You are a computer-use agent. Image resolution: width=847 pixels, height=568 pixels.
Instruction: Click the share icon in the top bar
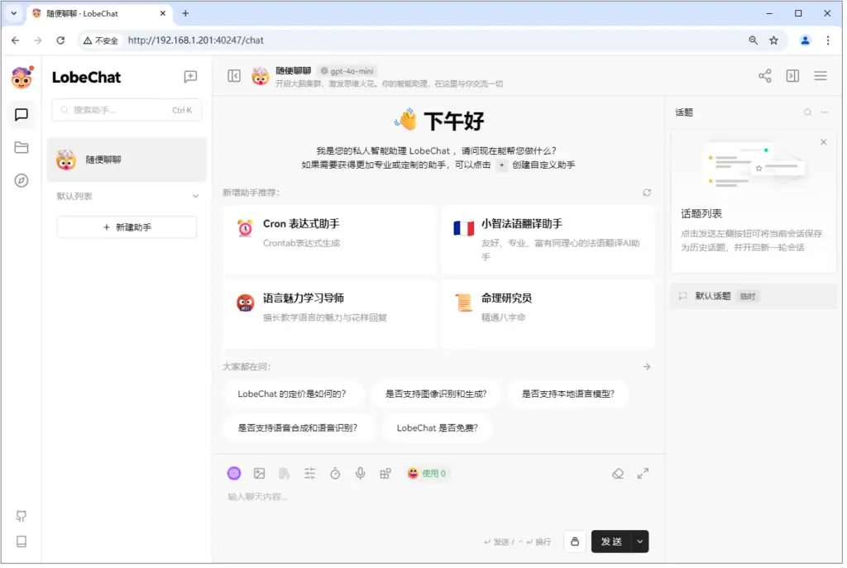point(765,75)
